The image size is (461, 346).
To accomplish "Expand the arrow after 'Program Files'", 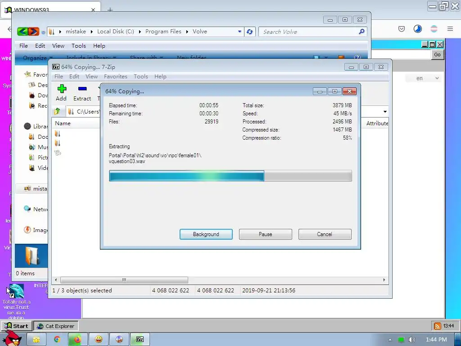I will click(187, 32).
